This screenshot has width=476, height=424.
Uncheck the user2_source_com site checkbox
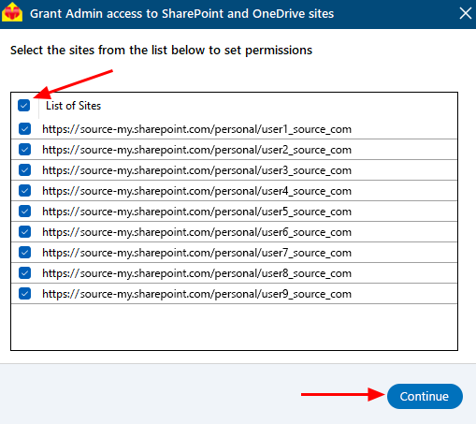tap(24, 150)
